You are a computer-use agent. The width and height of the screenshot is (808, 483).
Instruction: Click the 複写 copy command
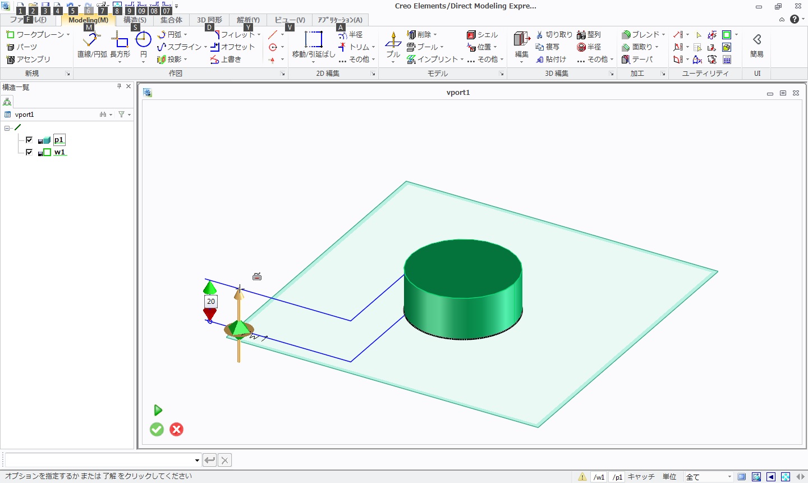tap(547, 47)
